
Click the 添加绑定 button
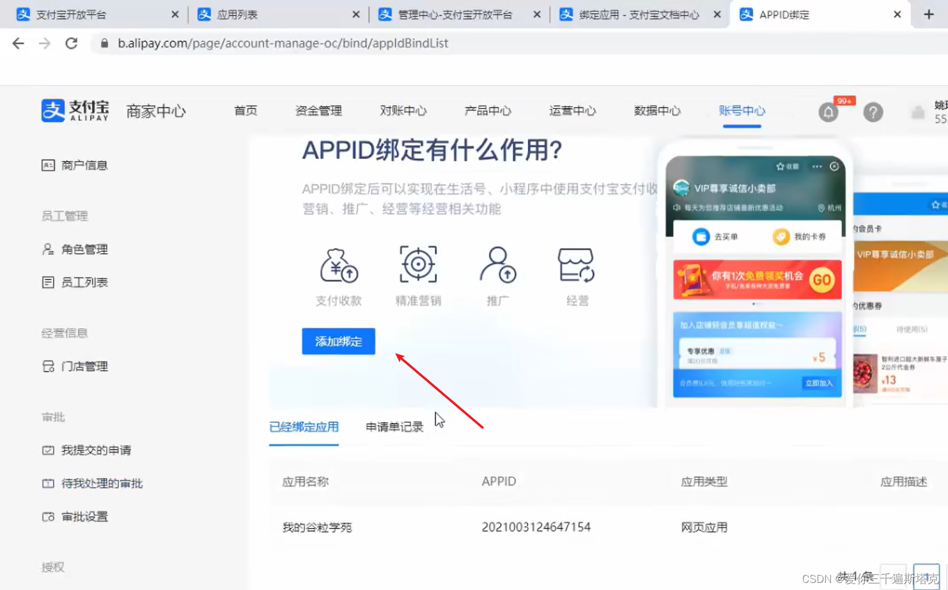(x=338, y=341)
